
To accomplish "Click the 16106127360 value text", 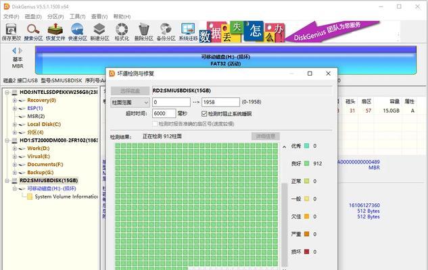I will [364, 205].
